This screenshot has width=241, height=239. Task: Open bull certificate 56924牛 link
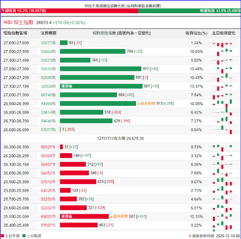coord(48,156)
